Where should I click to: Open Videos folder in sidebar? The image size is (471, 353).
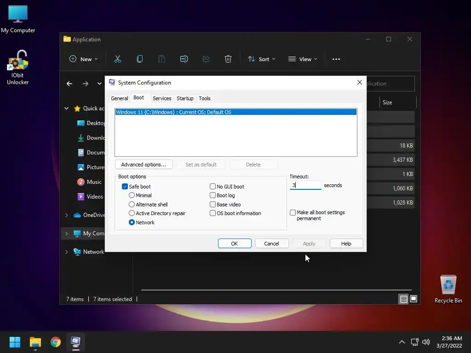point(91,197)
